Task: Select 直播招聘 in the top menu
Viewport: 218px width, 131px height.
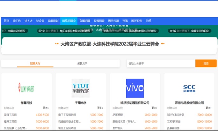Action: [84, 21]
